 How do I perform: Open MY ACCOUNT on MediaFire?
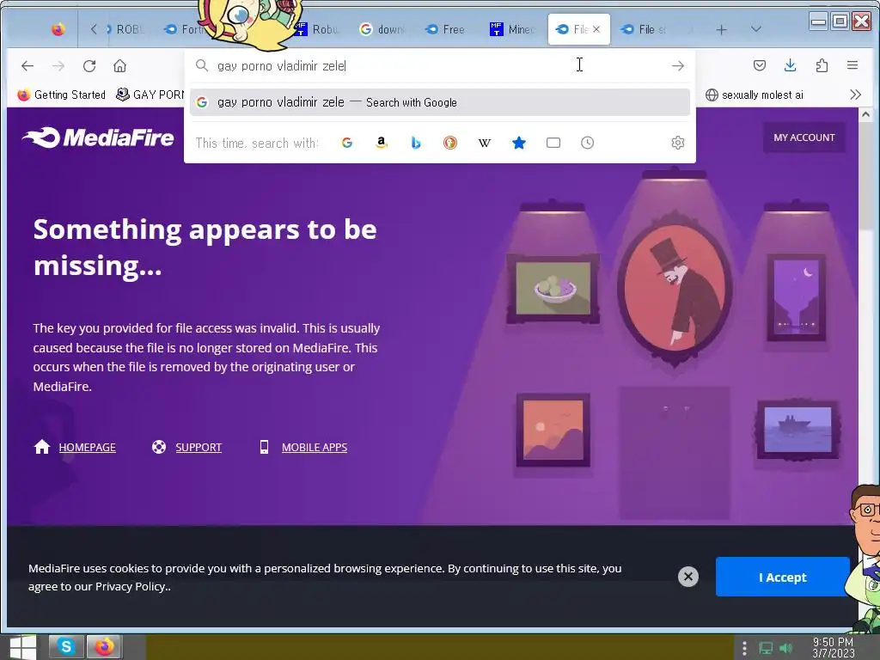pyautogui.click(x=804, y=137)
